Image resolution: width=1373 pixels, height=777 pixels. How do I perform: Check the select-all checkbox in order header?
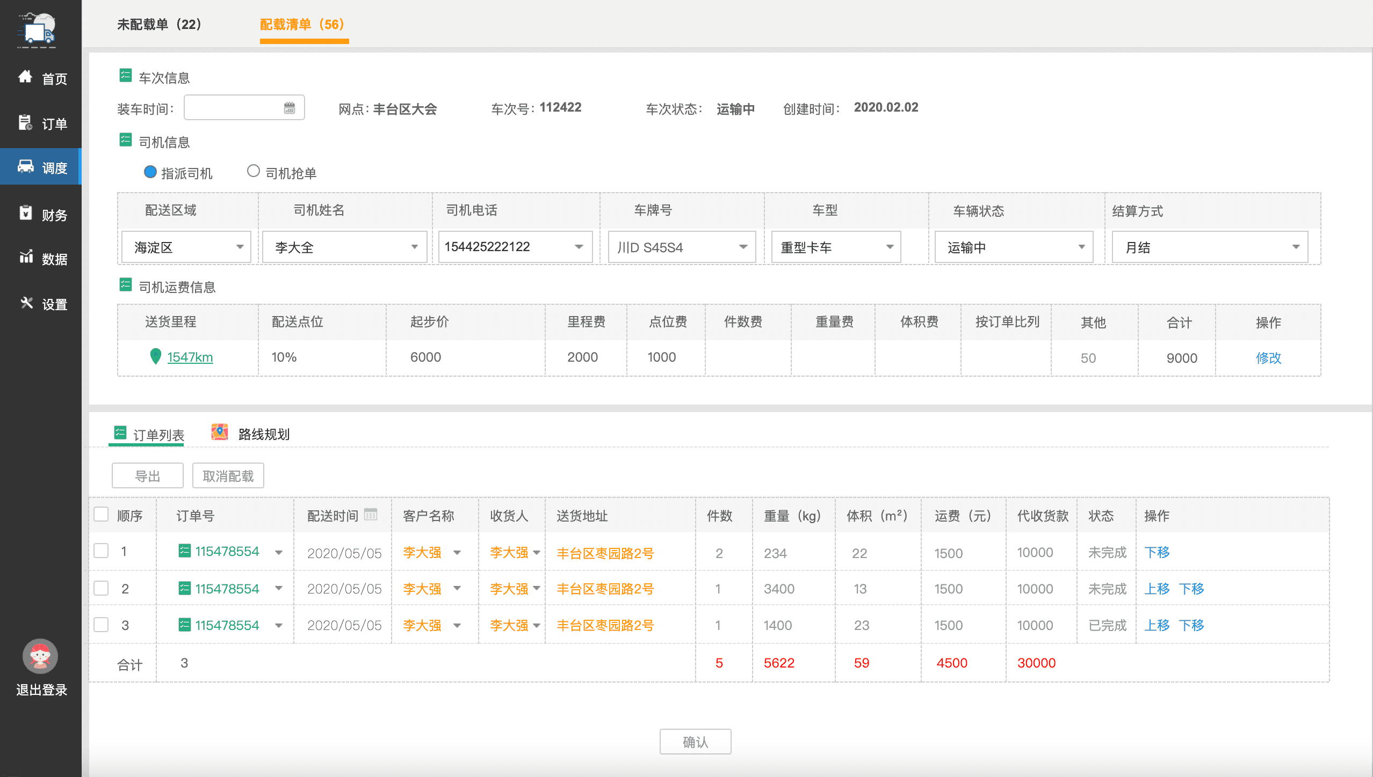point(102,514)
